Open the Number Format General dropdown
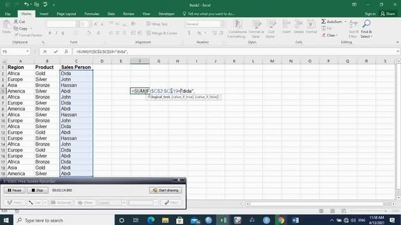The image size is (401, 225). 222,24
